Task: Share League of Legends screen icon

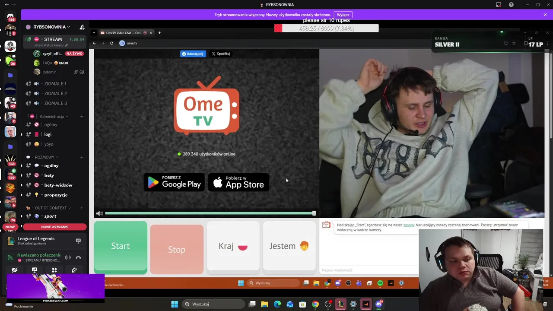Action: point(78,241)
